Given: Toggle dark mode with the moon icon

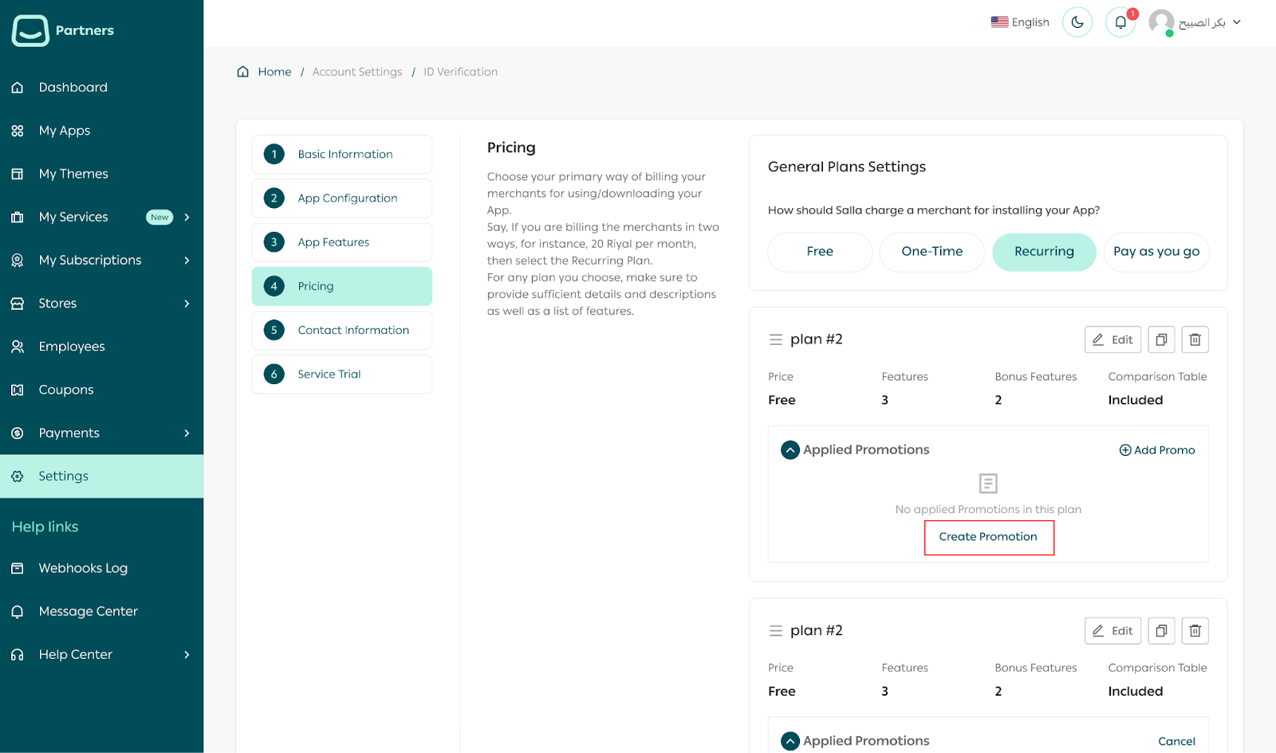Looking at the screenshot, I should click(x=1077, y=22).
